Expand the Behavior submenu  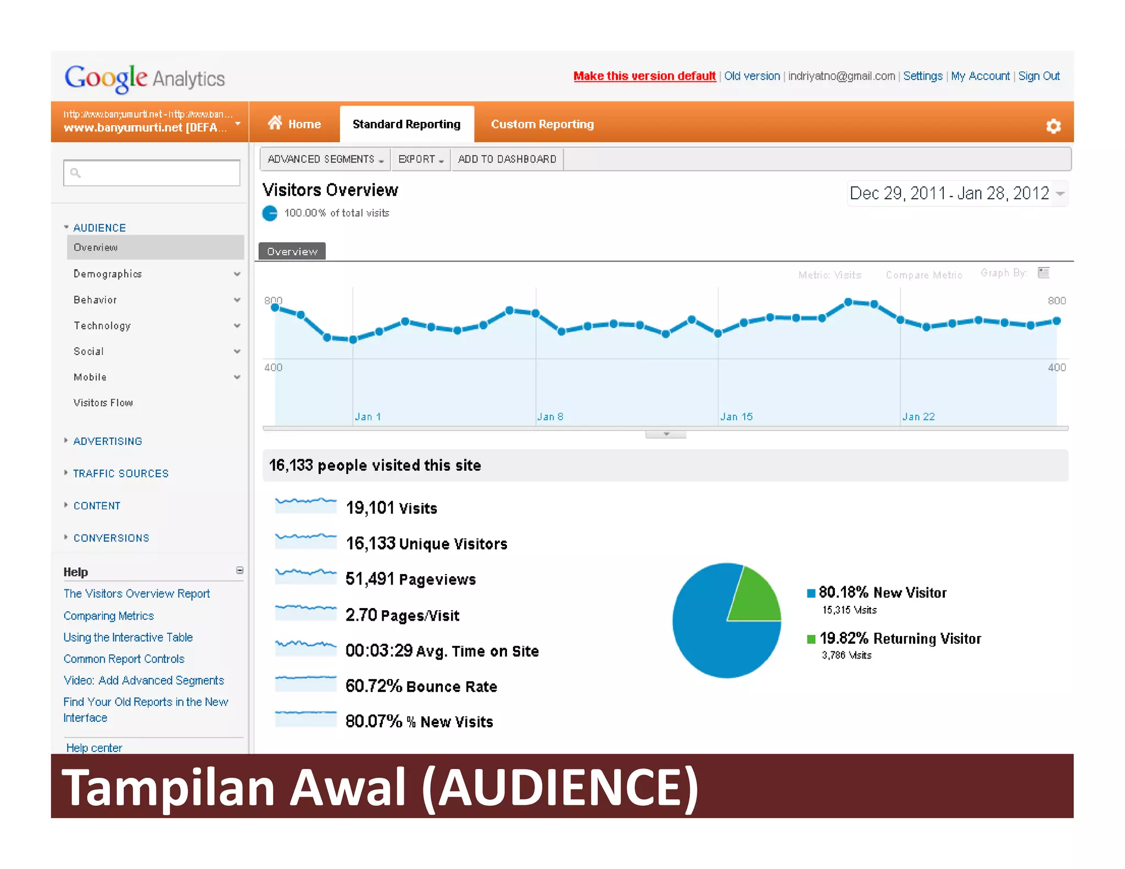coord(237,300)
